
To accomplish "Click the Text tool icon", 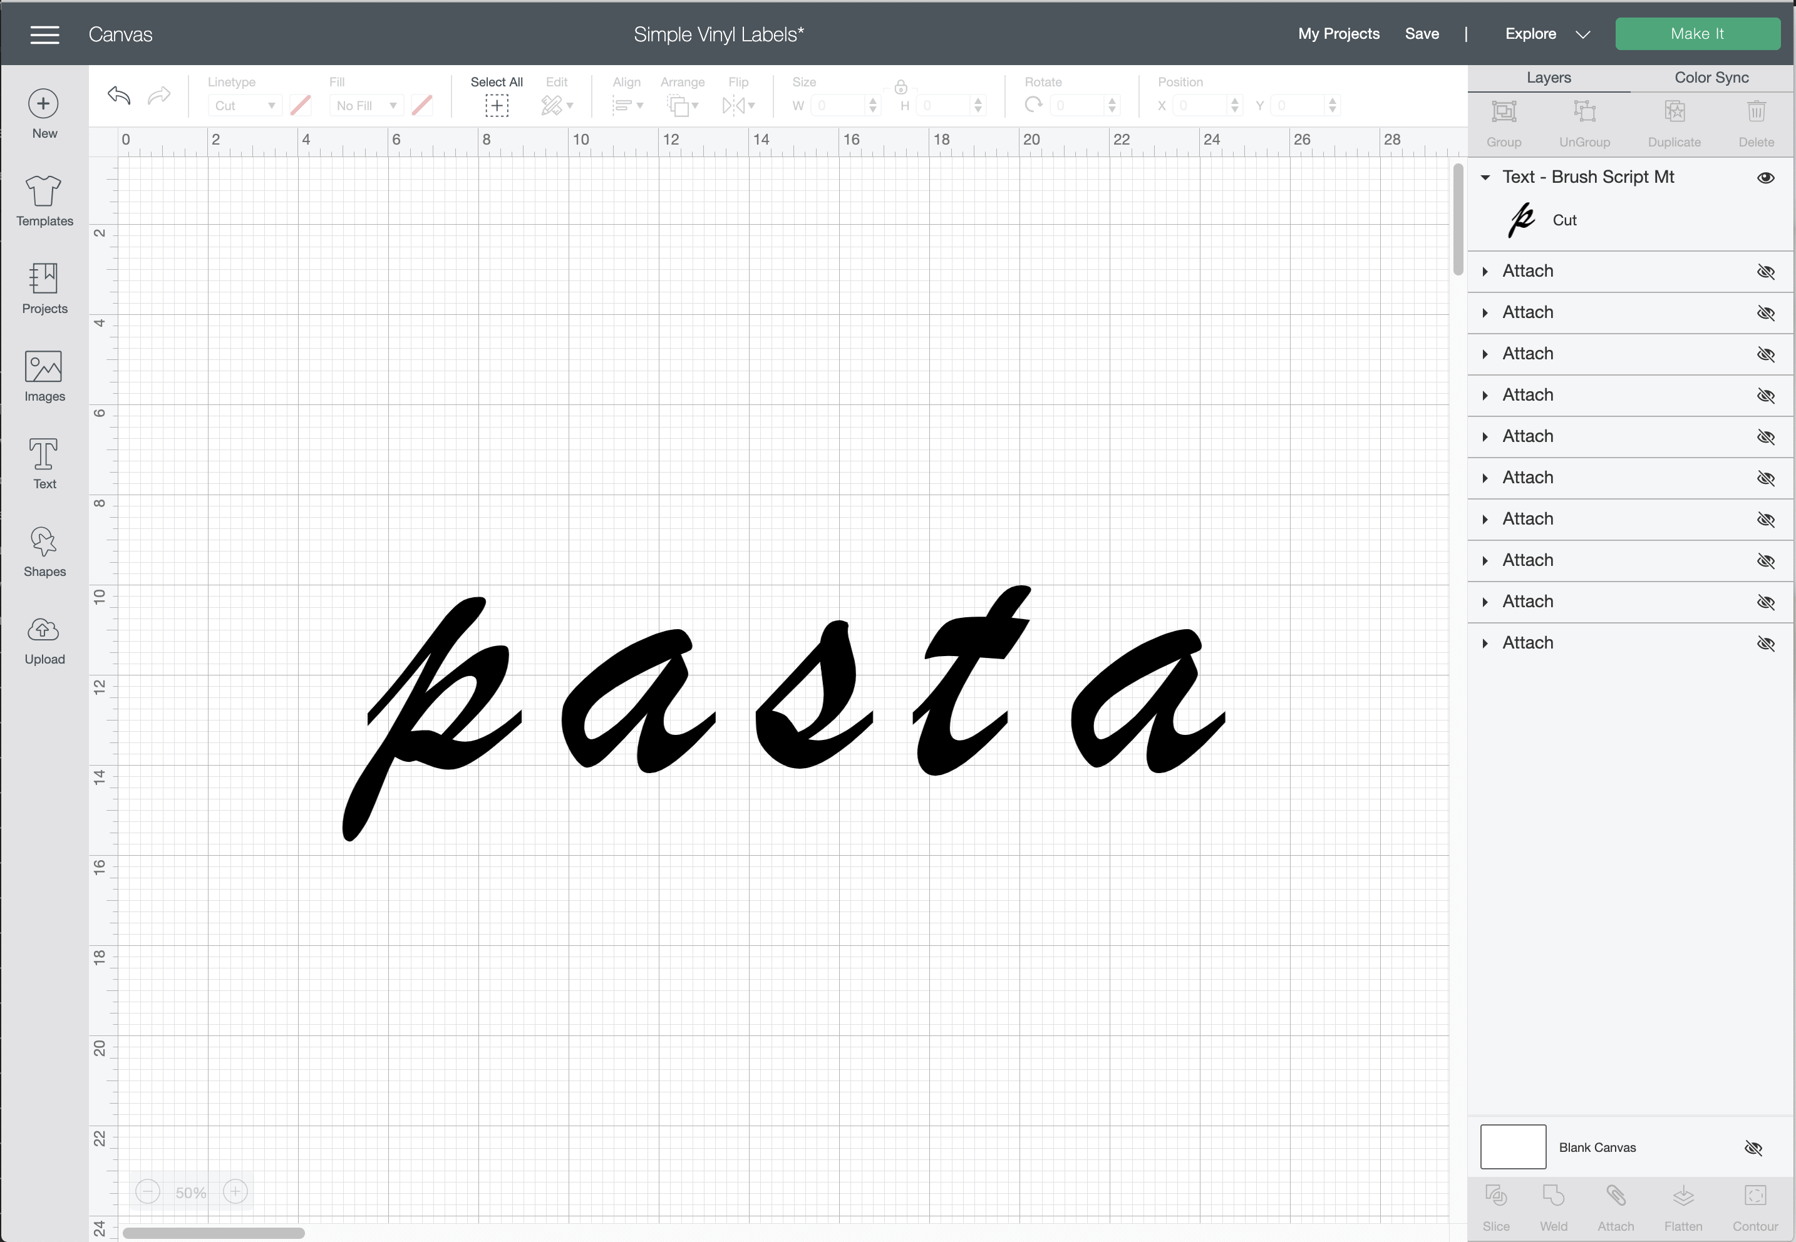I will 44,454.
